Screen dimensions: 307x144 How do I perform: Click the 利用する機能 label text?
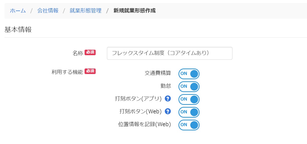pos(67,72)
